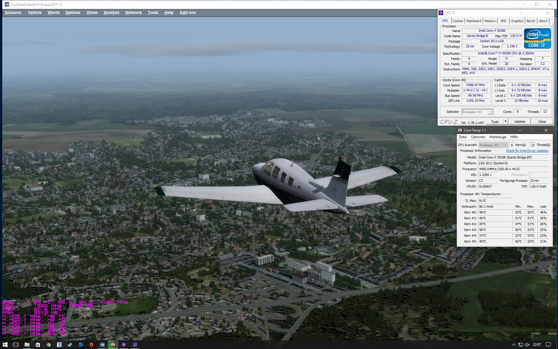Screen dimensions: 558x349
Task: Open the Werkzeuge menu in Core Temp
Action: tap(498, 137)
